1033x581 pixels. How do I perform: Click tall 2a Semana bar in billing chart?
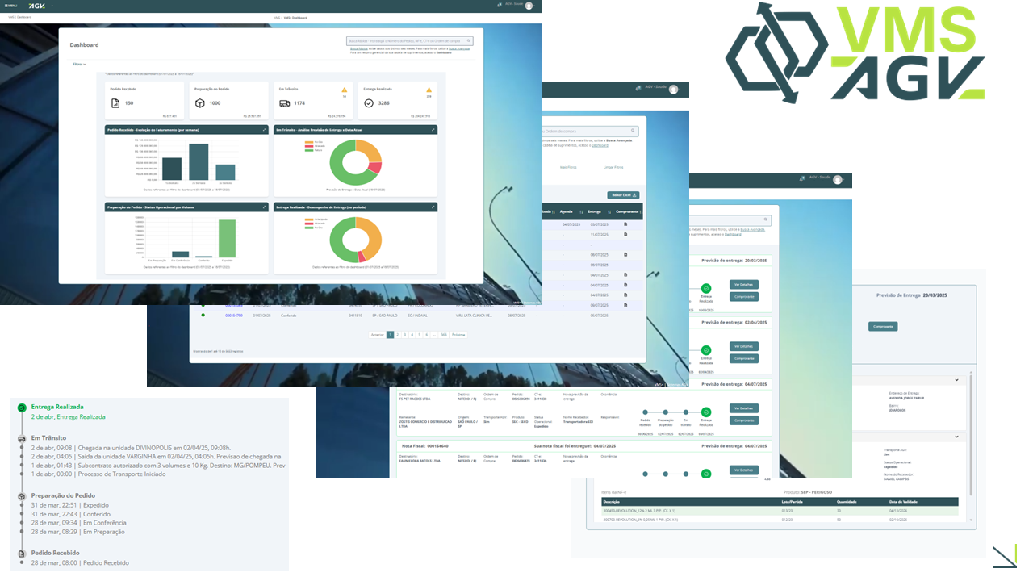point(199,162)
